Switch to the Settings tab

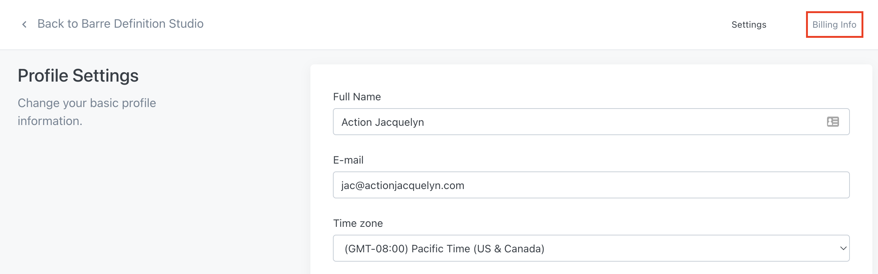tap(749, 25)
